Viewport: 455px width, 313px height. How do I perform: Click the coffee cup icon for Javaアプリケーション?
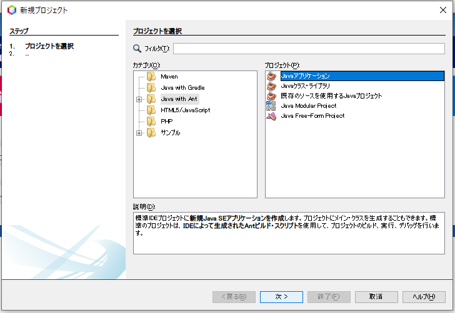(x=271, y=76)
